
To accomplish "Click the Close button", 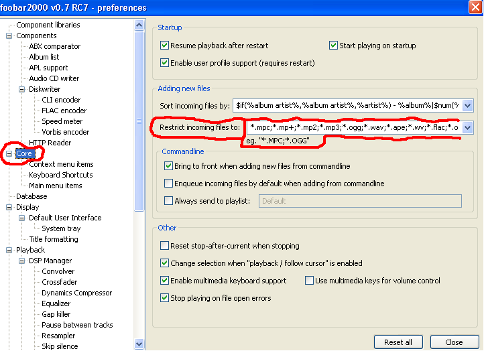I will (454, 342).
